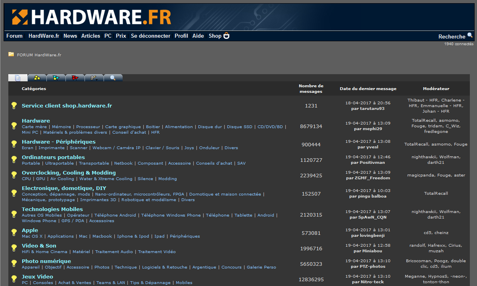
Task: Click the magnifier search tab
Action: point(113,78)
